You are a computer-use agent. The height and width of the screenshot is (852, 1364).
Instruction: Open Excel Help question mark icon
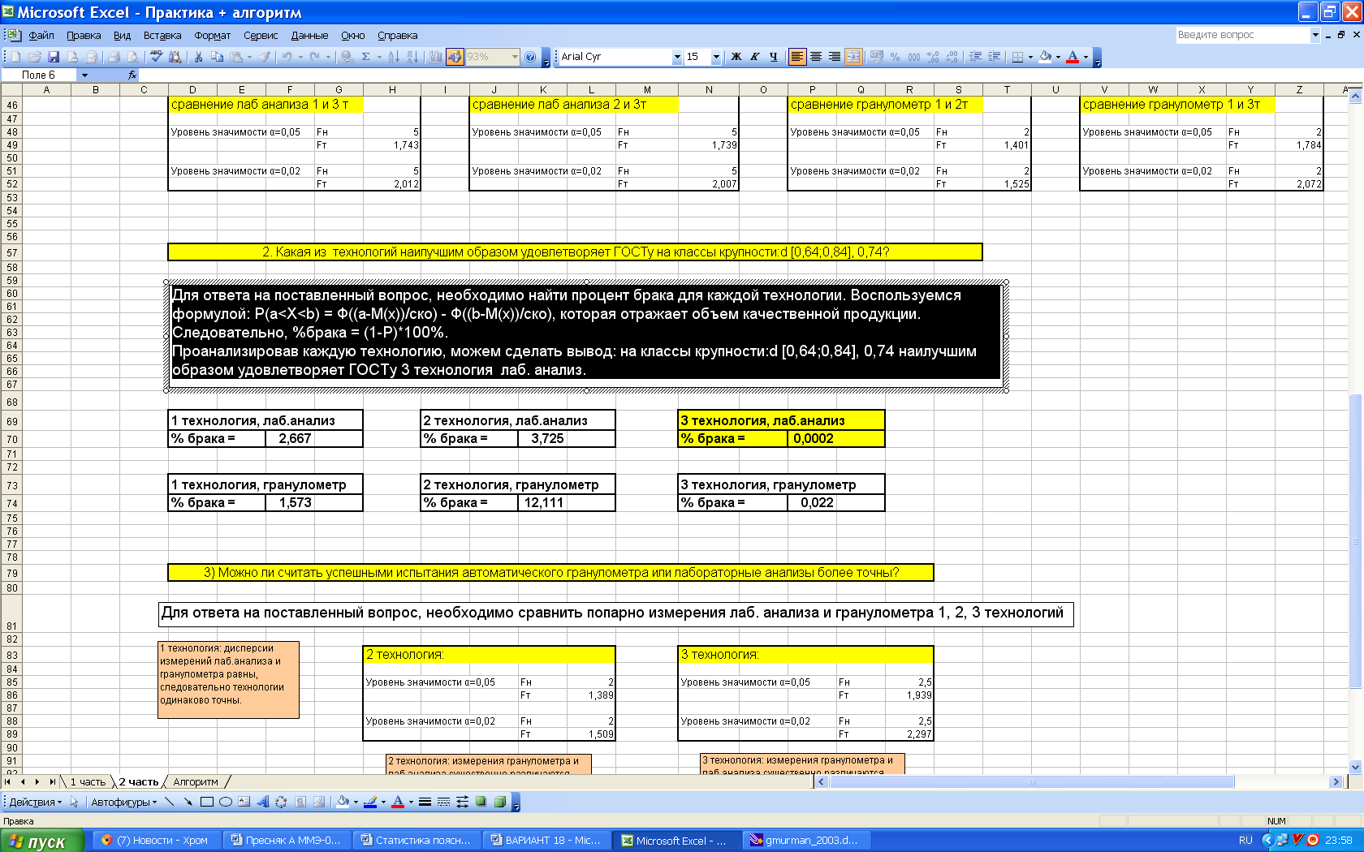530,57
